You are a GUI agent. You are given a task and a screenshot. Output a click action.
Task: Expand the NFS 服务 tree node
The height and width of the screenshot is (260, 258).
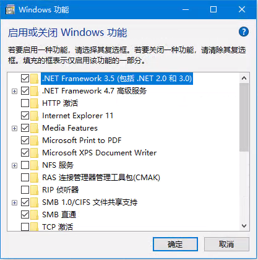click(14, 165)
